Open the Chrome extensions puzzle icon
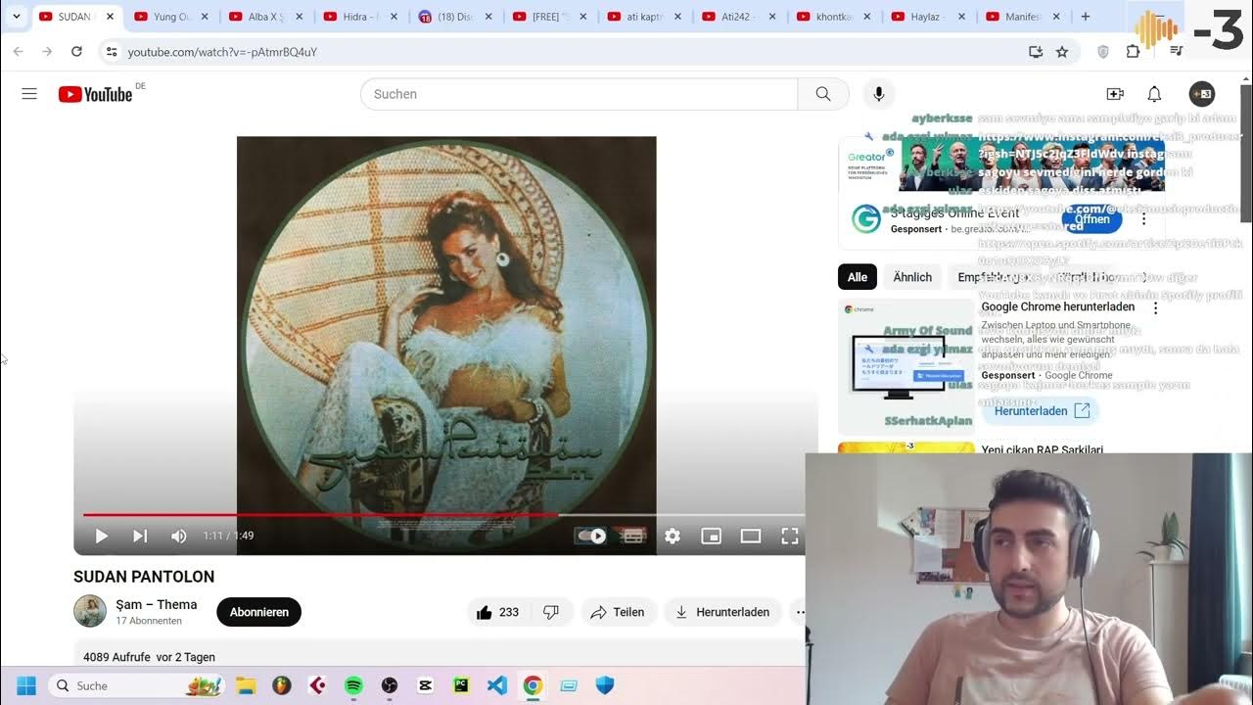The height and width of the screenshot is (705, 1253). click(x=1133, y=52)
